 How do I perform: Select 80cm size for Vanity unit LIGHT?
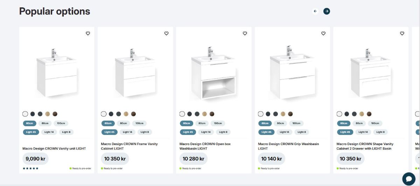(x=45, y=123)
